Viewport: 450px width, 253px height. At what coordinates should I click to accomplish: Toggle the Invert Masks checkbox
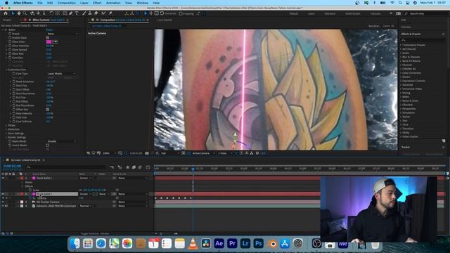pos(48,145)
